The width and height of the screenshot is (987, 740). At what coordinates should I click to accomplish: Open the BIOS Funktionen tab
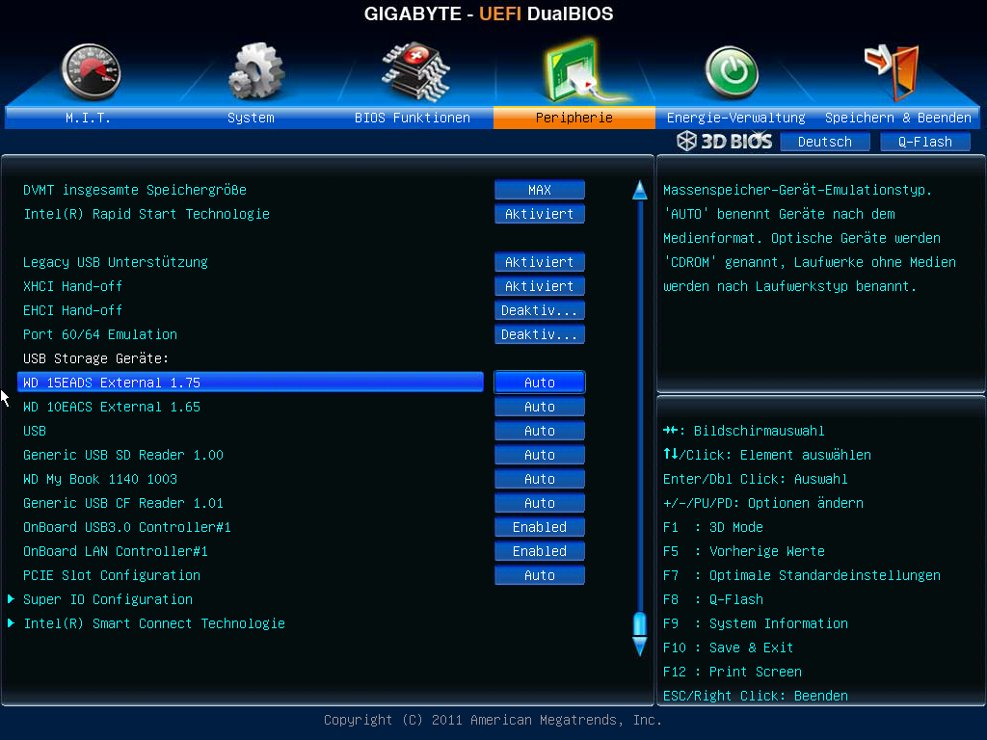pos(413,118)
